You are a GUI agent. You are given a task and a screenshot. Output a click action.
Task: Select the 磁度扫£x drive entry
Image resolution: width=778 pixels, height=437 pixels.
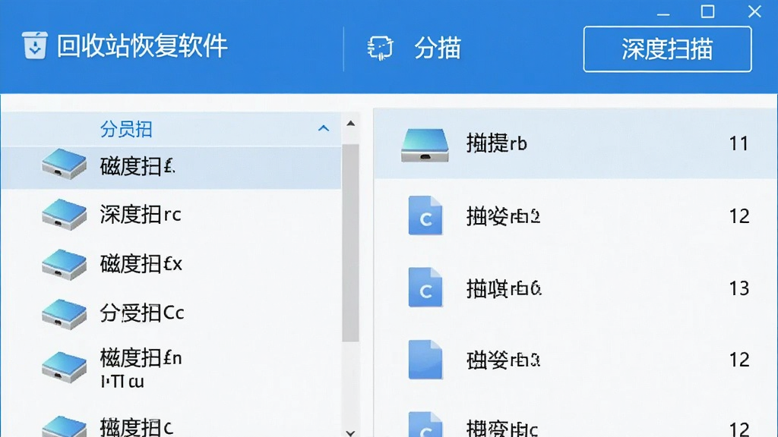pyautogui.click(x=171, y=263)
